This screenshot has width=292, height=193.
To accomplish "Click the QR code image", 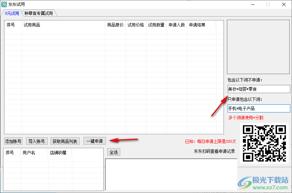I will 264,143.
